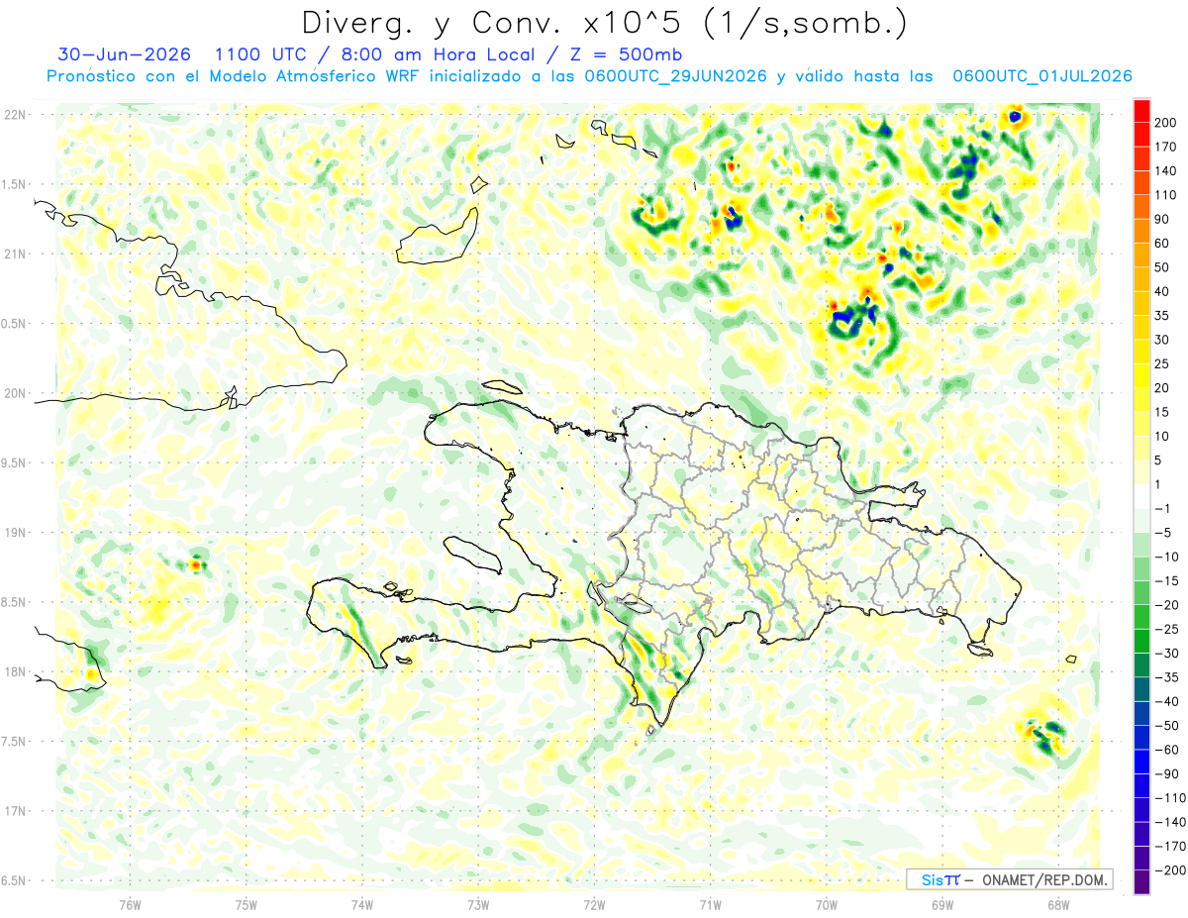Click the positive '90' colorbar label
Image resolution: width=1188 pixels, height=918 pixels.
[1162, 219]
